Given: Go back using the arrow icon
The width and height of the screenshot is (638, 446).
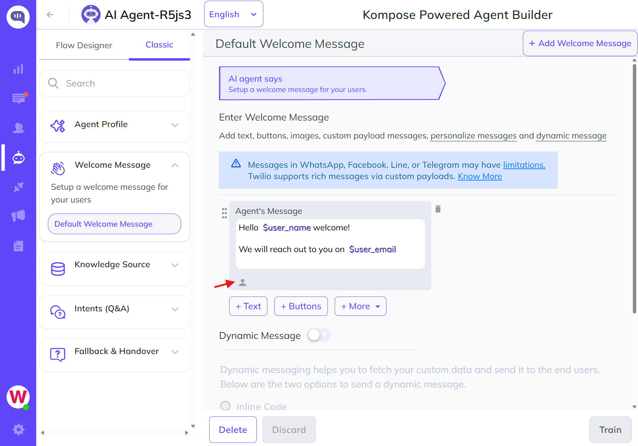Looking at the screenshot, I should coord(50,14).
